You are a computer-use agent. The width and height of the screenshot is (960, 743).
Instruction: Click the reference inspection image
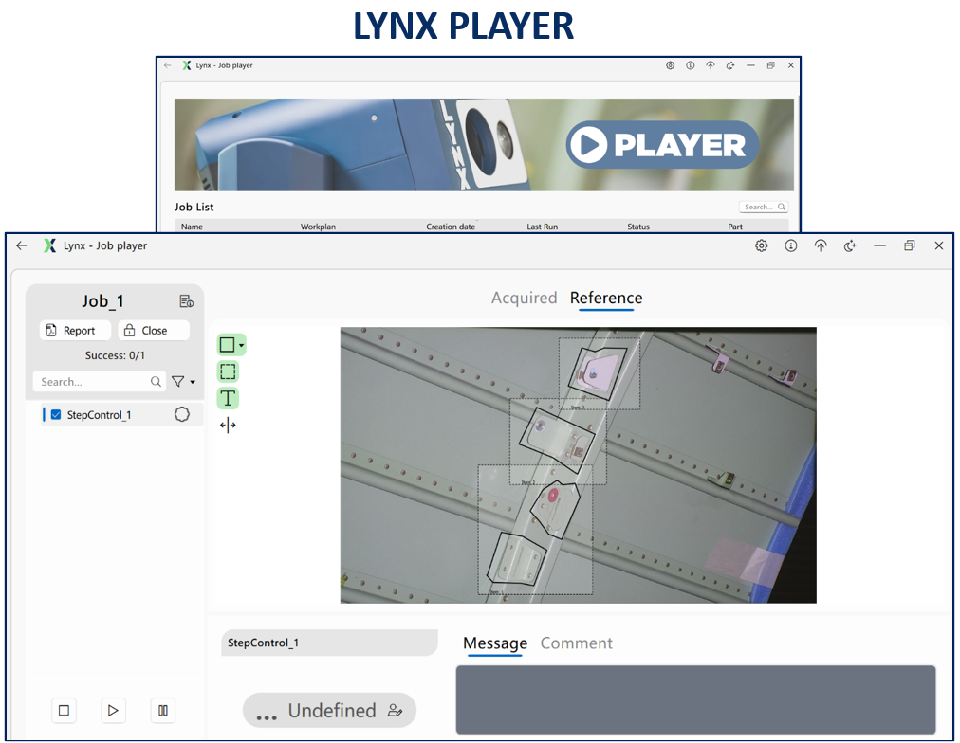[578, 465]
